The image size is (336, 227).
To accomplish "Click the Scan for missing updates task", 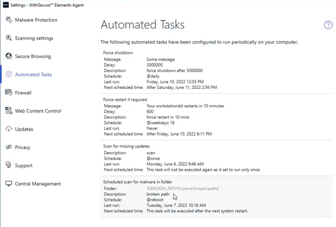I will pos(127,146).
